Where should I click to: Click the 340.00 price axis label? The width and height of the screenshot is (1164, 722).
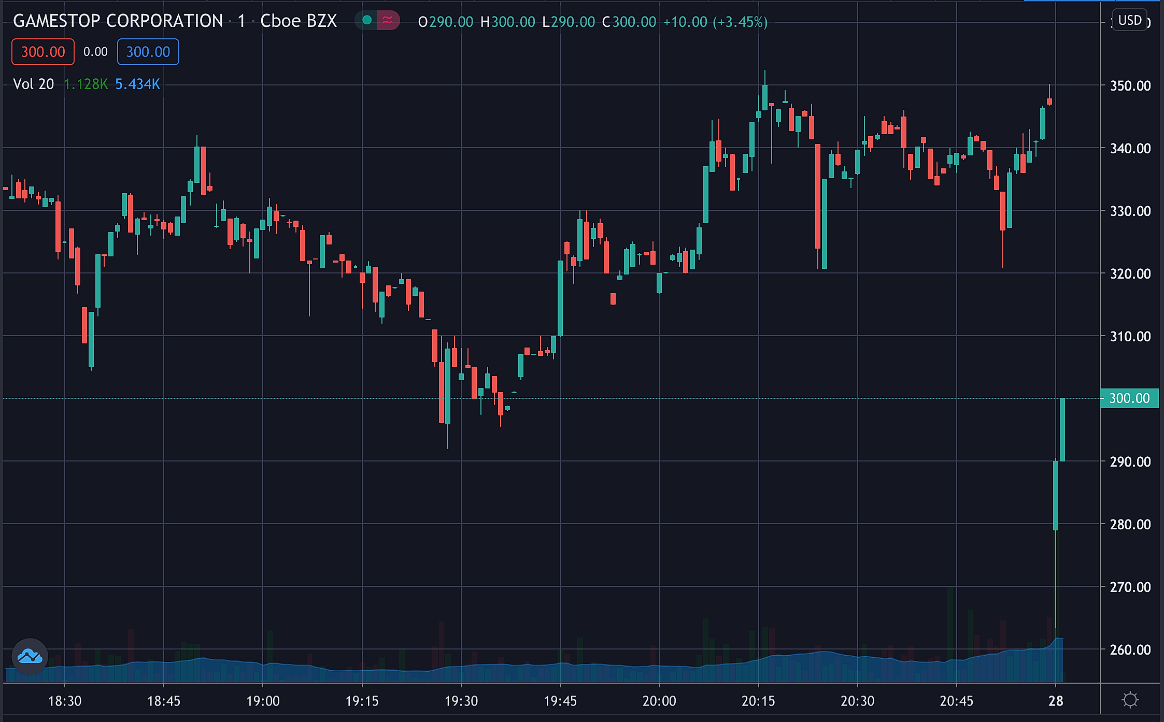1130,149
